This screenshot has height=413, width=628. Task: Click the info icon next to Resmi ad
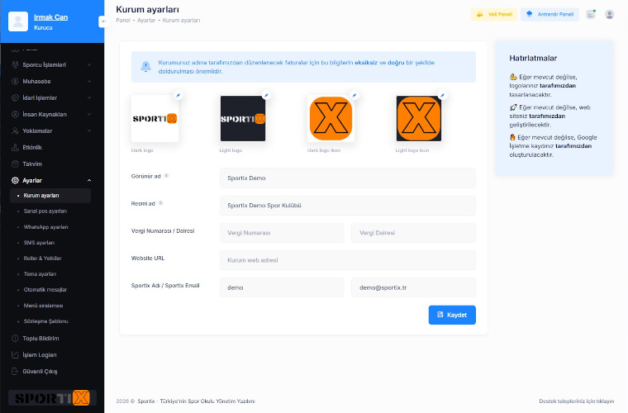pyautogui.click(x=160, y=203)
